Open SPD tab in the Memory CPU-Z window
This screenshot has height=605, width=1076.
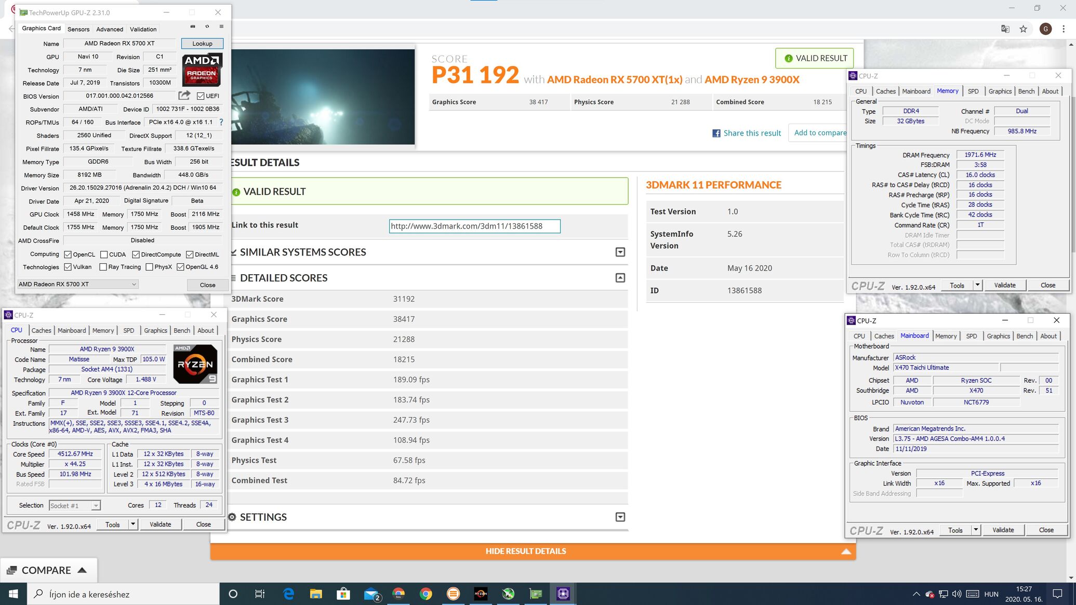pyautogui.click(x=973, y=91)
